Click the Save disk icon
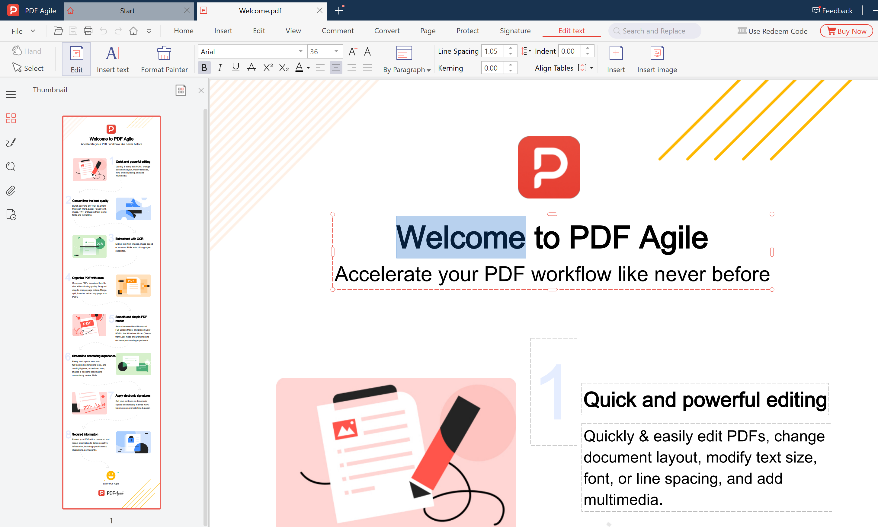 click(x=73, y=31)
